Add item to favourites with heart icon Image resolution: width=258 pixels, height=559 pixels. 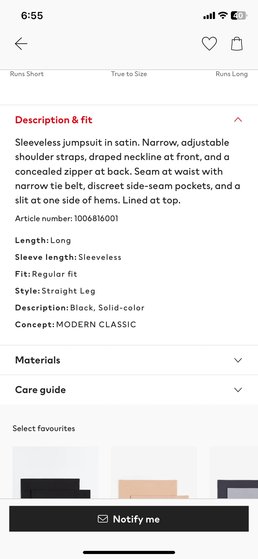pos(209,44)
